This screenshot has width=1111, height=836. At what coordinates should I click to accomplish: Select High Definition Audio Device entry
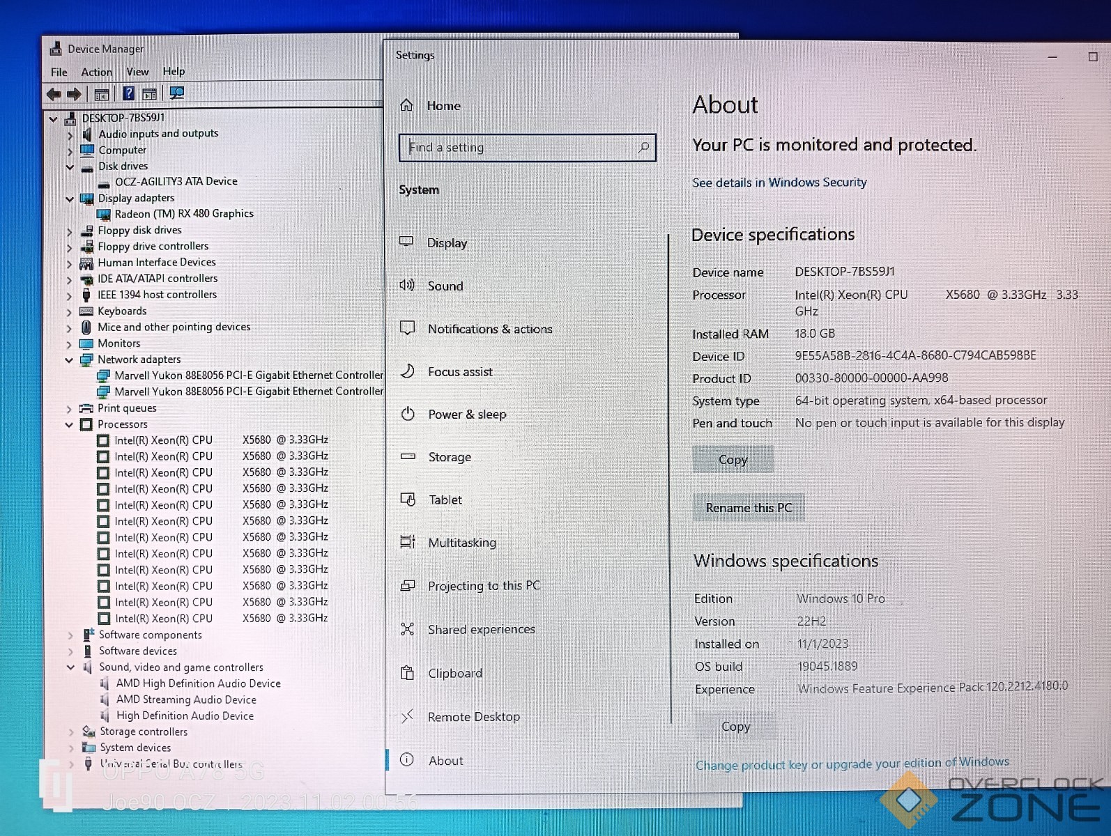pyautogui.click(x=185, y=715)
